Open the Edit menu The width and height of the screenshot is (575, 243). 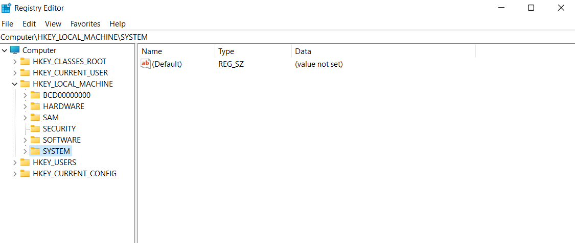point(29,24)
